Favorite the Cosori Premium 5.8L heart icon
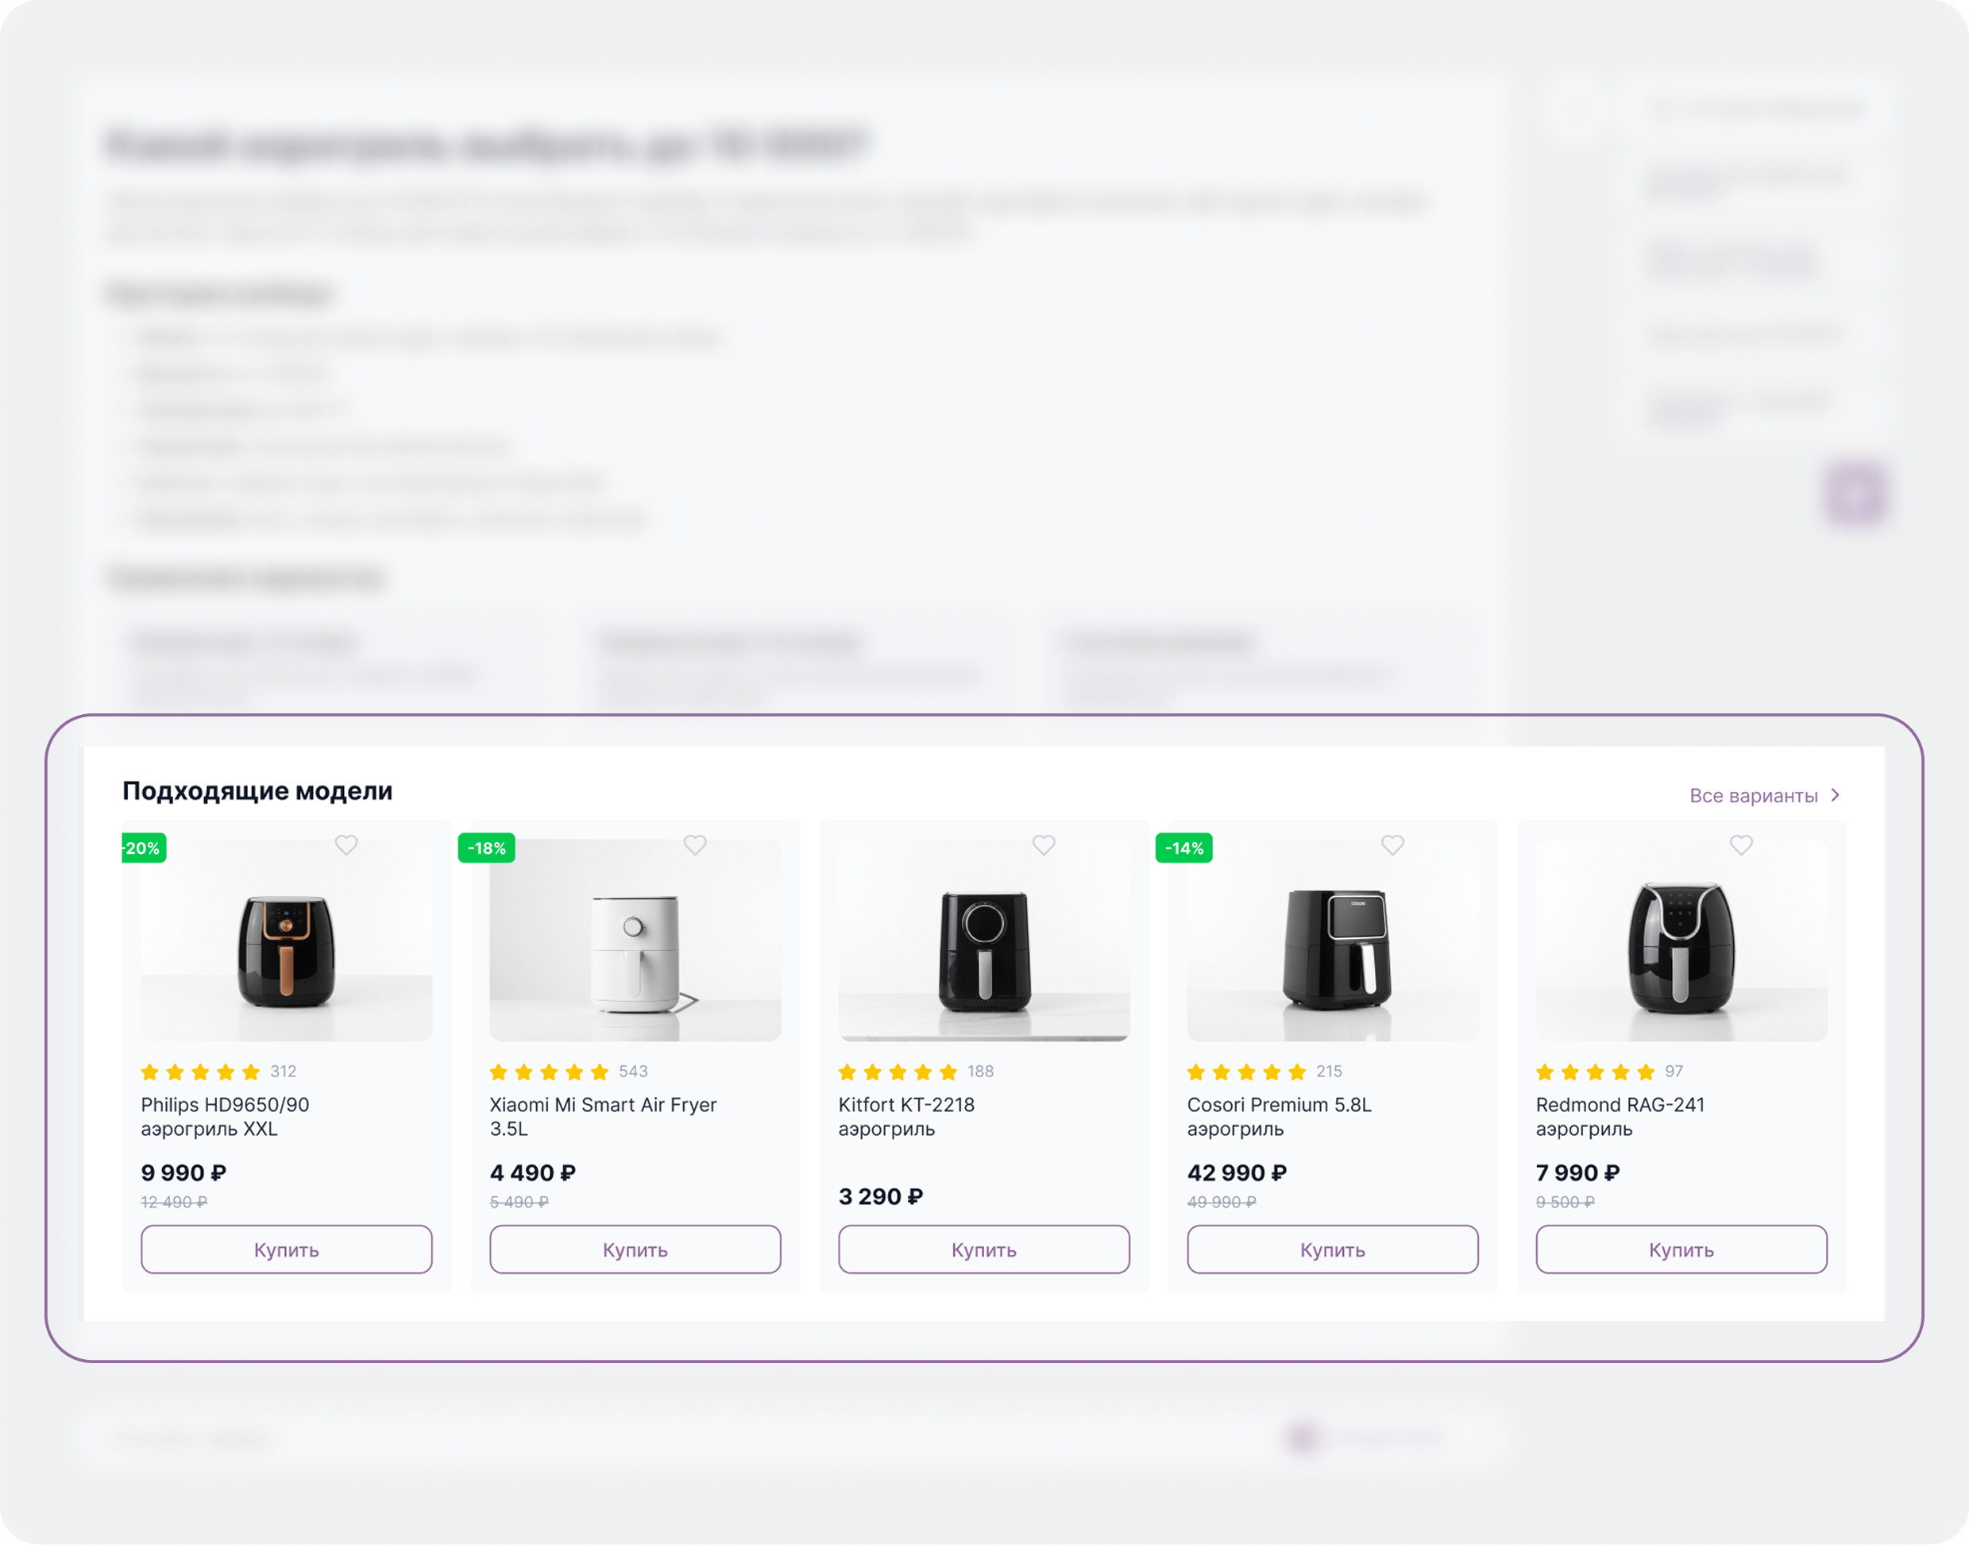1969x1545 pixels. (x=1393, y=845)
